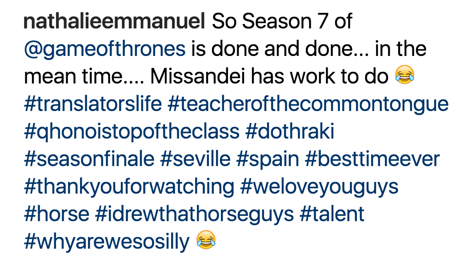The height and width of the screenshot is (262, 472).
Task: Click the laughing emoji after 'work to do'
Action: [405, 75]
